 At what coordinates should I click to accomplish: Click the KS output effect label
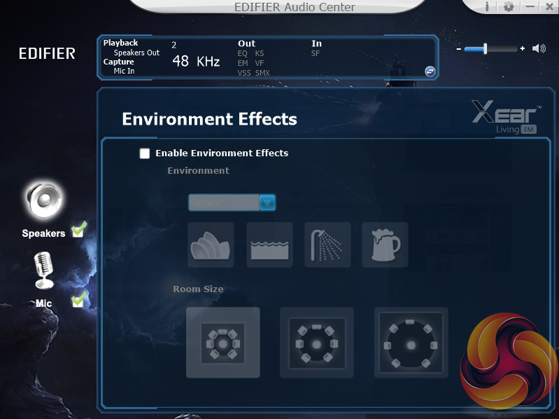260,53
